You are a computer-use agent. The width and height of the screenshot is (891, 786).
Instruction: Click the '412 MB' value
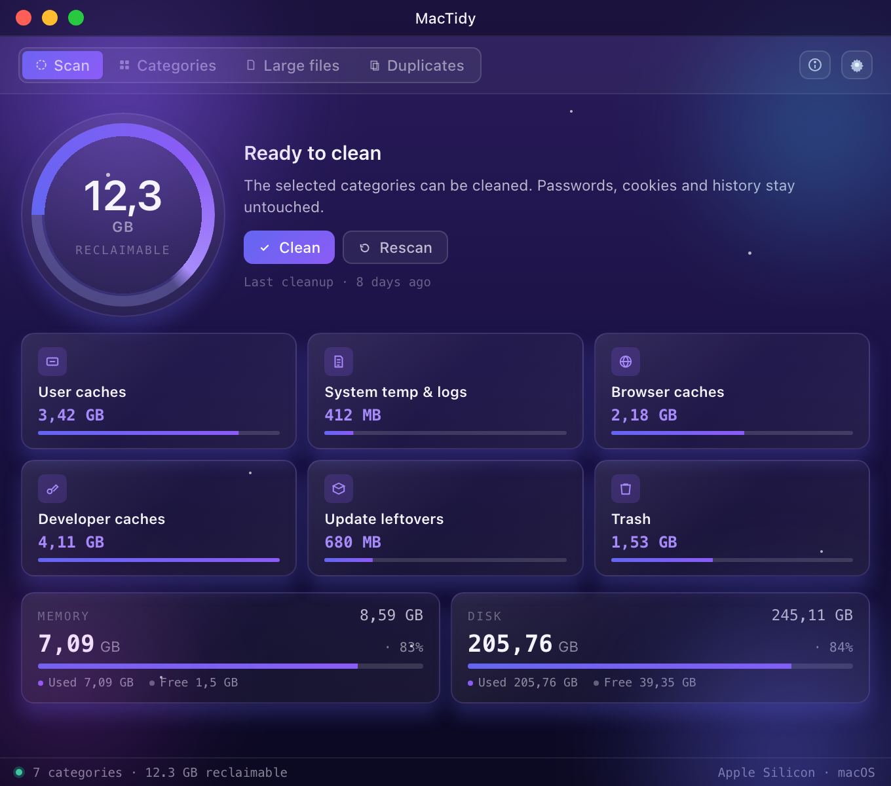tap(352, 415)
